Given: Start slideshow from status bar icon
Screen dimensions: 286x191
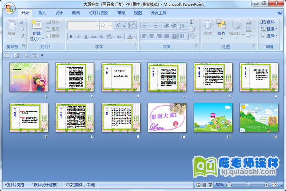Looking at the screenshot, I should [210, 185].
